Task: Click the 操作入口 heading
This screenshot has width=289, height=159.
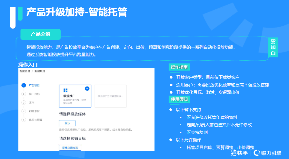Action: (x=28, y=65)
